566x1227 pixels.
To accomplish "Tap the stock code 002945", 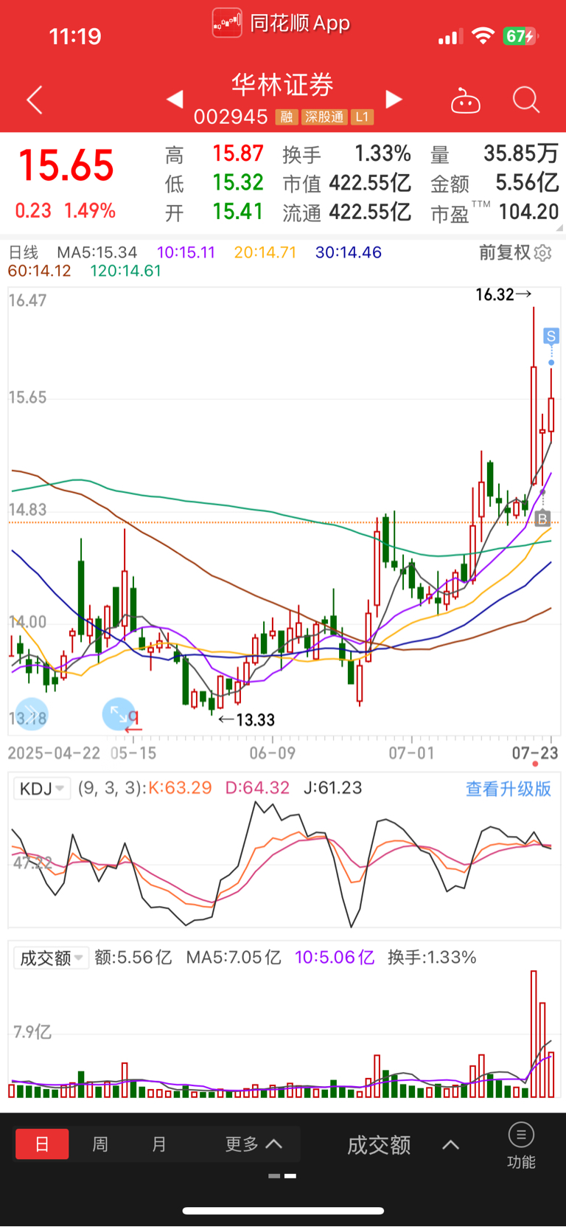I will click(x=231, y=117).
